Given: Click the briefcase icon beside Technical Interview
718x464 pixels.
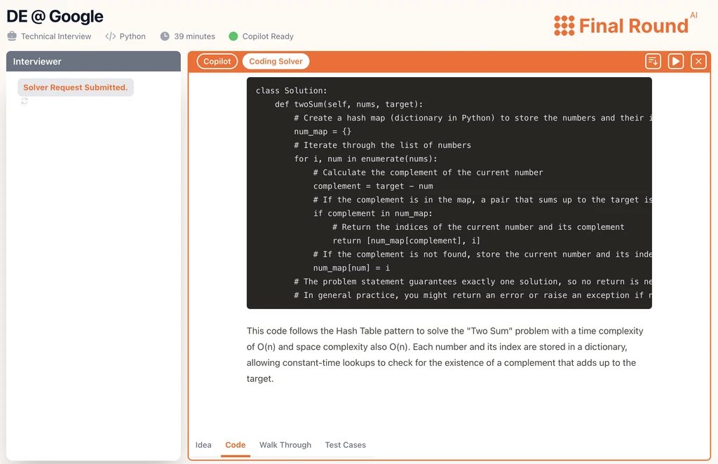Looking at the screenshot, I should point(12,36).
